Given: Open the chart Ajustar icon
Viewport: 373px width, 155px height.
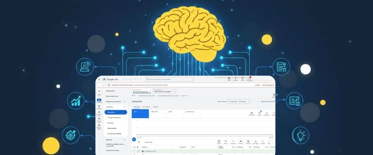Looking at the screenshot, I should pos(259,113).
